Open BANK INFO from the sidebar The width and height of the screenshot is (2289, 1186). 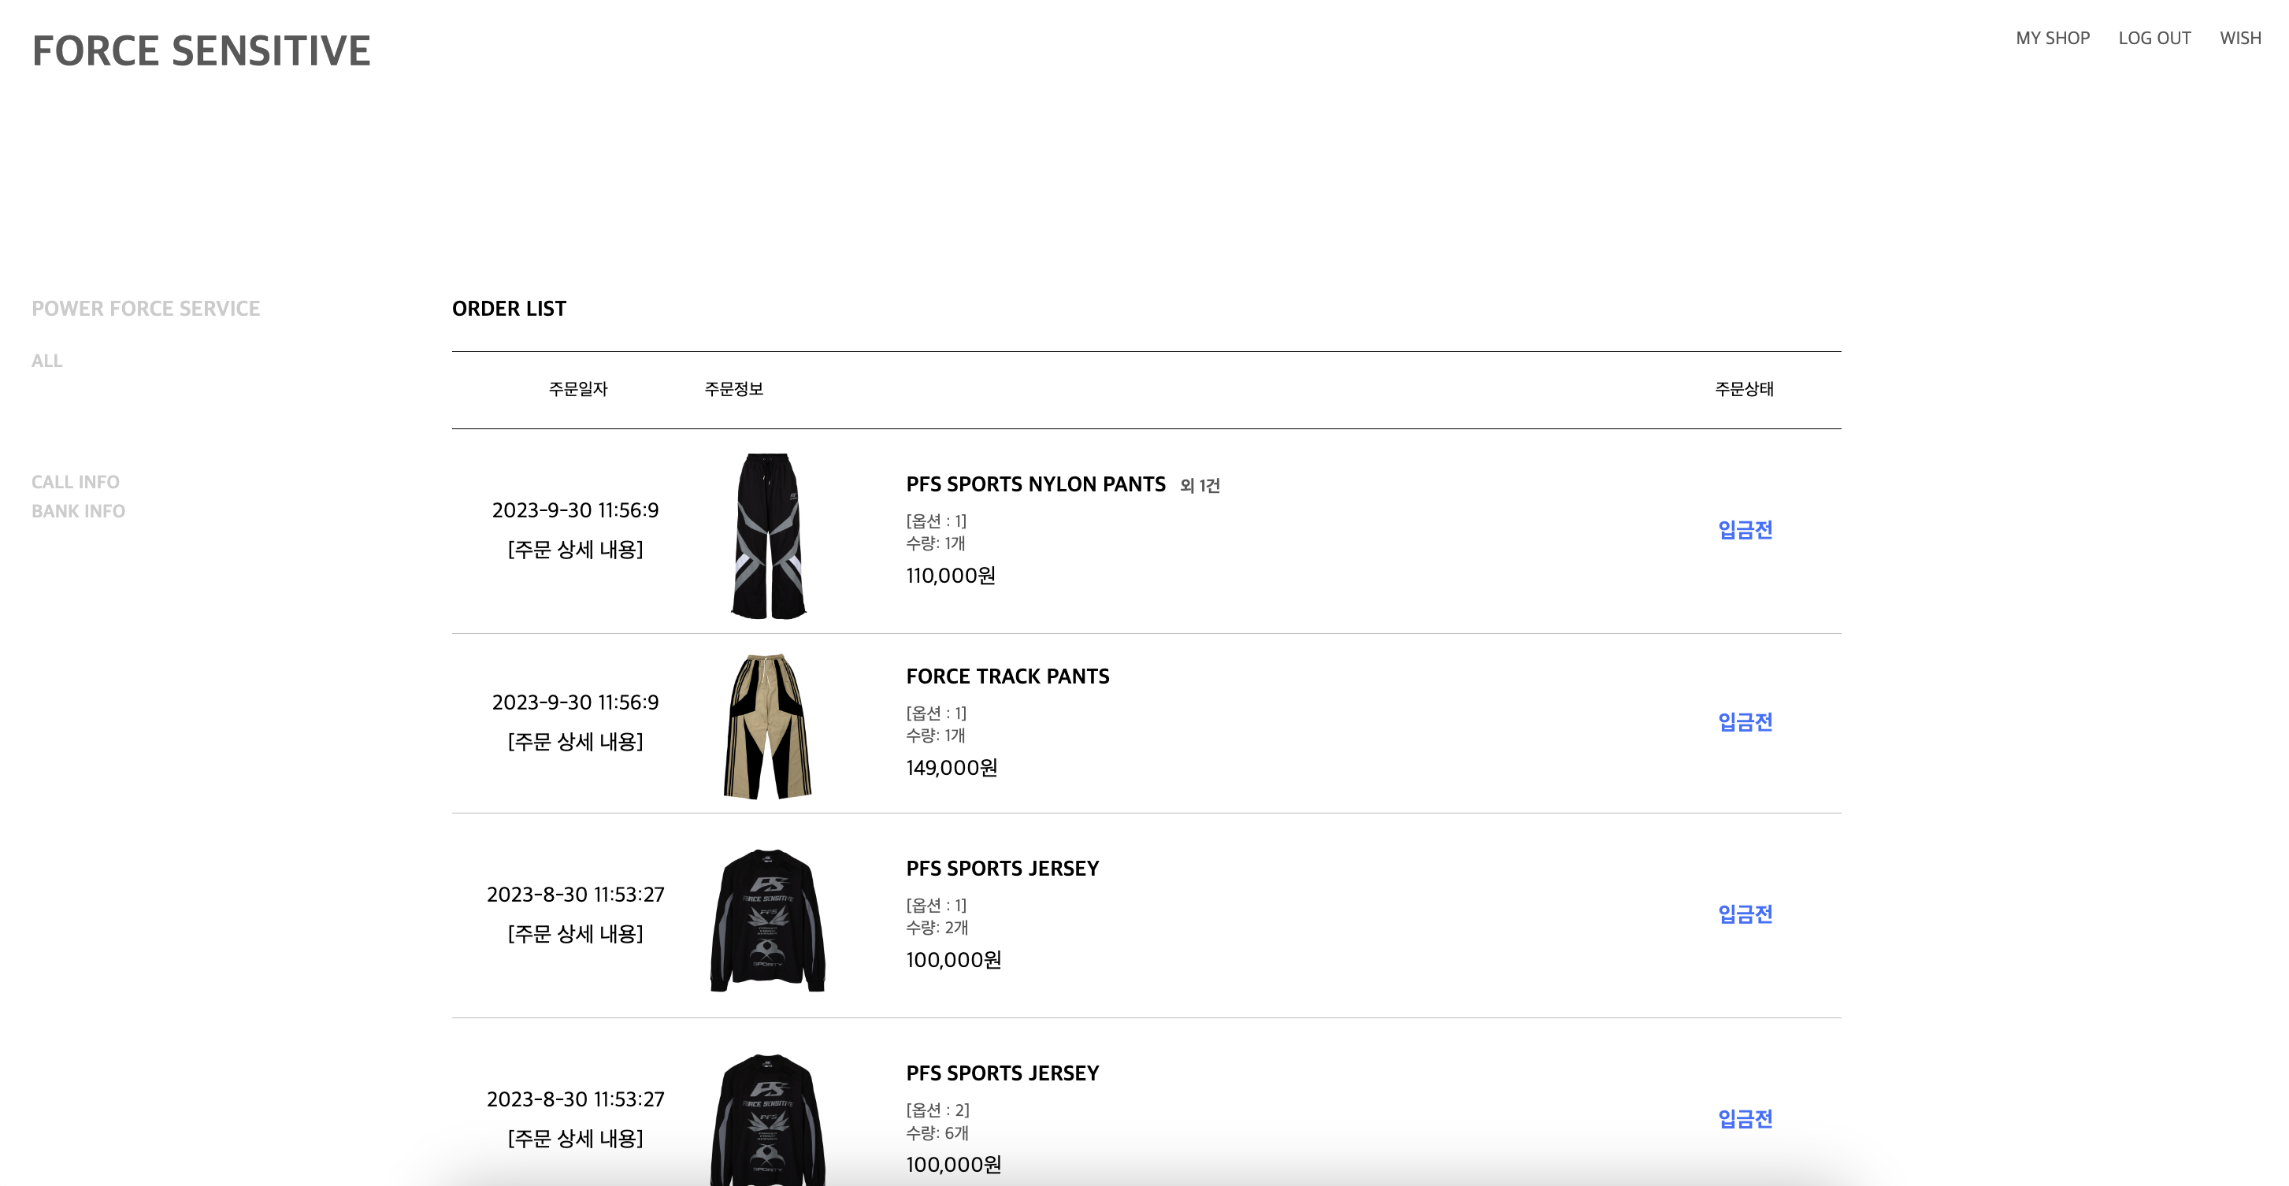tap(79, 511)
